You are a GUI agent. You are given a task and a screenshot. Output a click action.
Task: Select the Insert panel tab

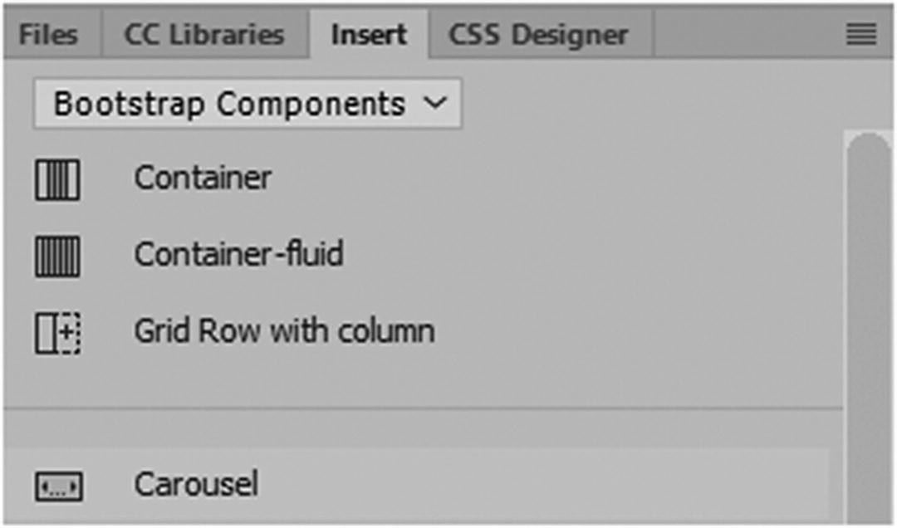coord(369,35)
